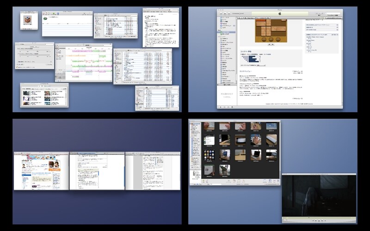Click the iTunes play button

click(x=225, y=13)
